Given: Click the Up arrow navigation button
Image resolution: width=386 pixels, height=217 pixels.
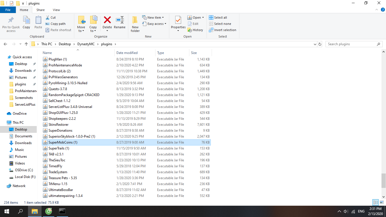Looking at the screenshot, I should pos(26,44).
